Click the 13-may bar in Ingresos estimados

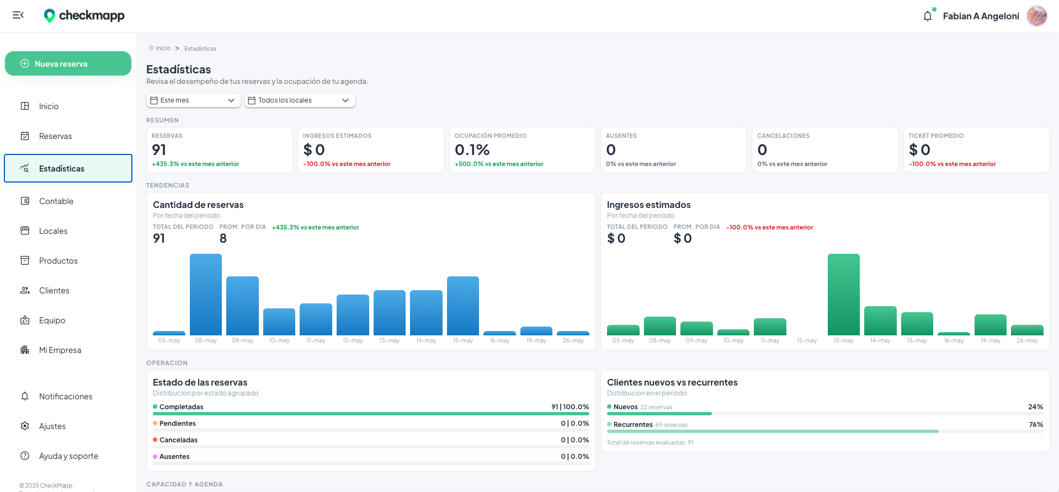click(x=844, y=295)
